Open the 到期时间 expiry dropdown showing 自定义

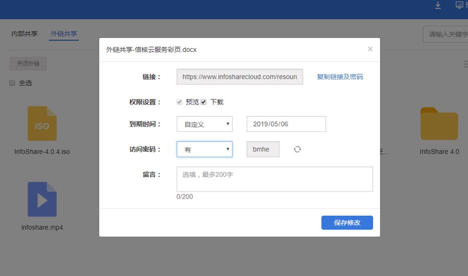pos(204,124)
